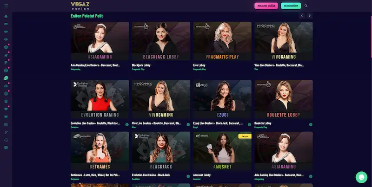Open the Vegaz Casino logo link
372x187 pixels.
pos(80,6)
